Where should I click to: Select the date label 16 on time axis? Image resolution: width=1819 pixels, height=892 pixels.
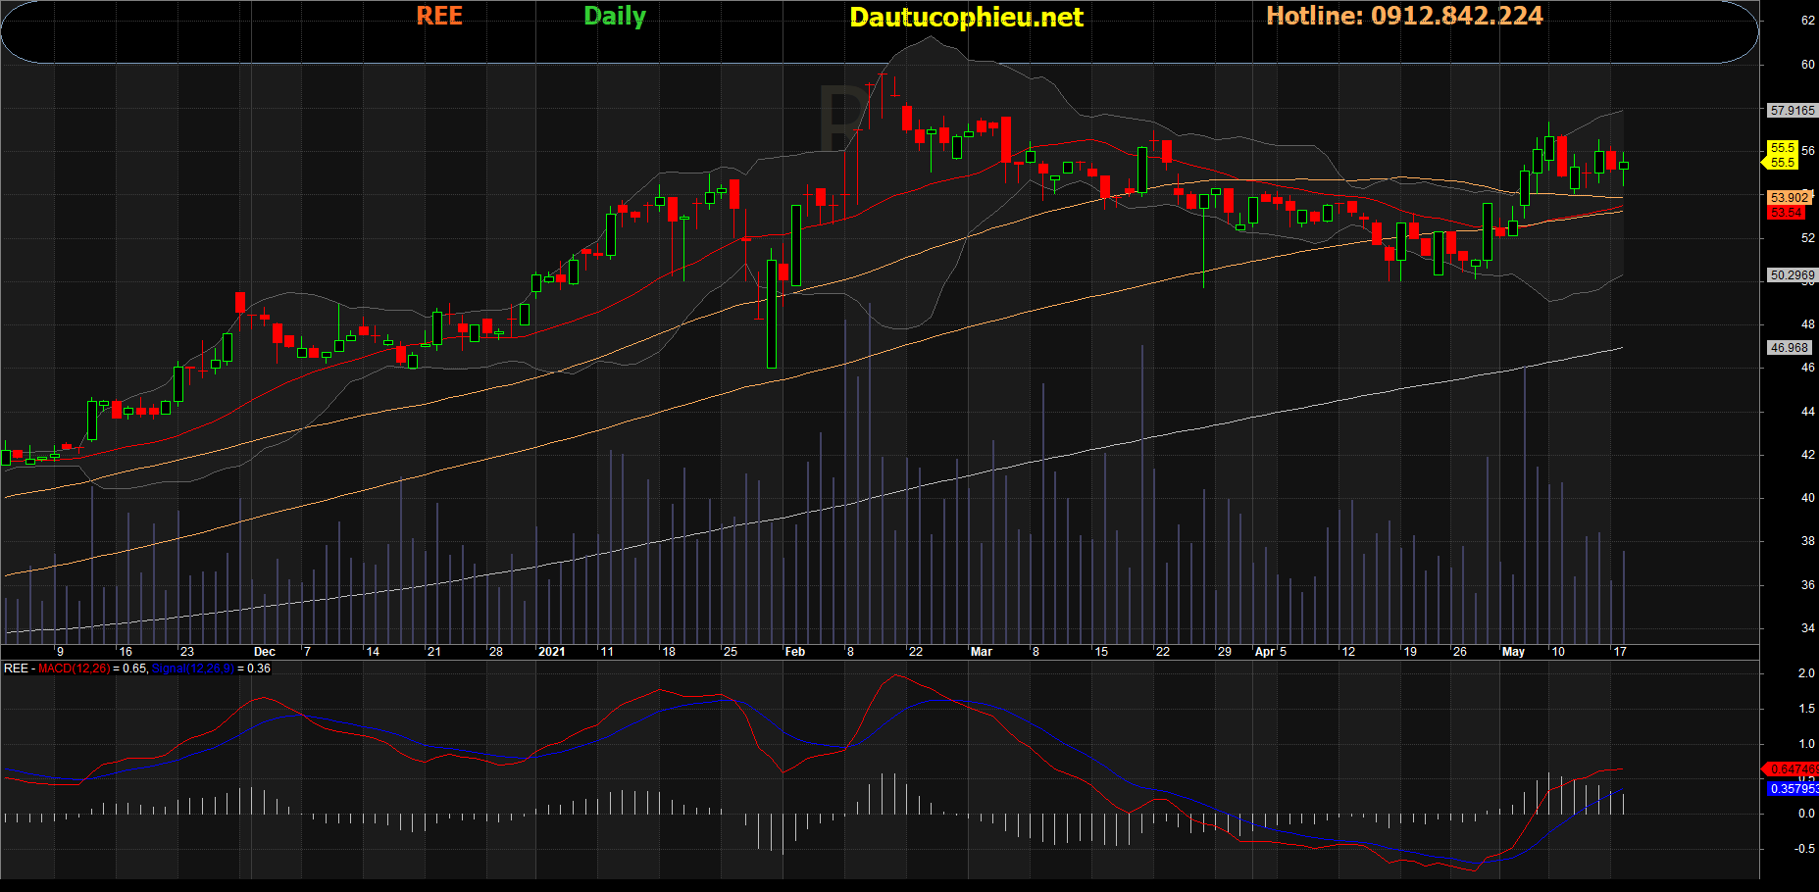pyautogui.click(x=126, y=652)
